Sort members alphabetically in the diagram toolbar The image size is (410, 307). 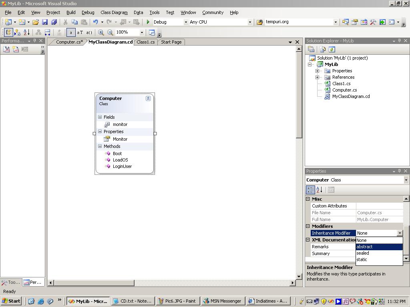(26, 32)
